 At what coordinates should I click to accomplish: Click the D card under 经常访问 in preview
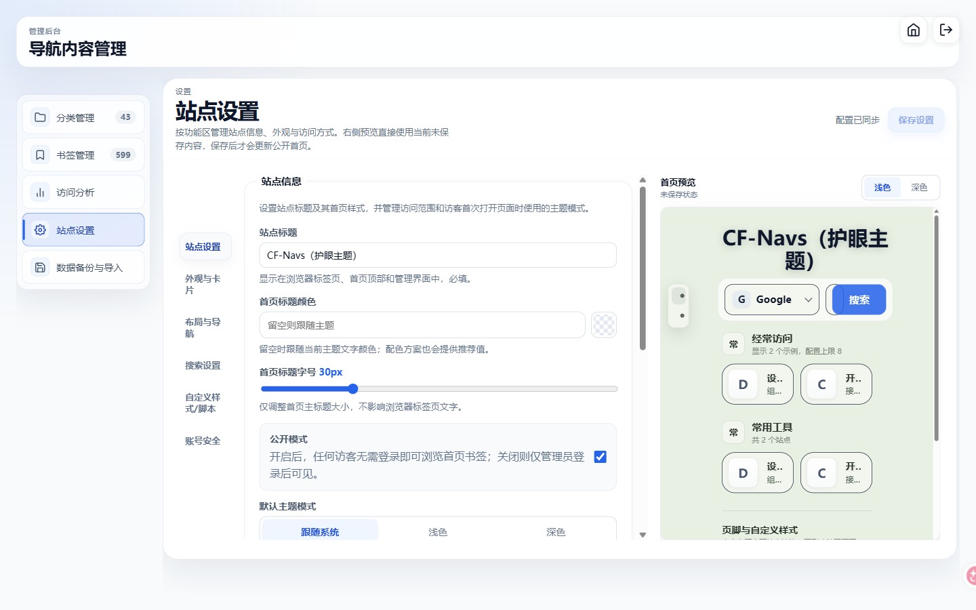757,384
